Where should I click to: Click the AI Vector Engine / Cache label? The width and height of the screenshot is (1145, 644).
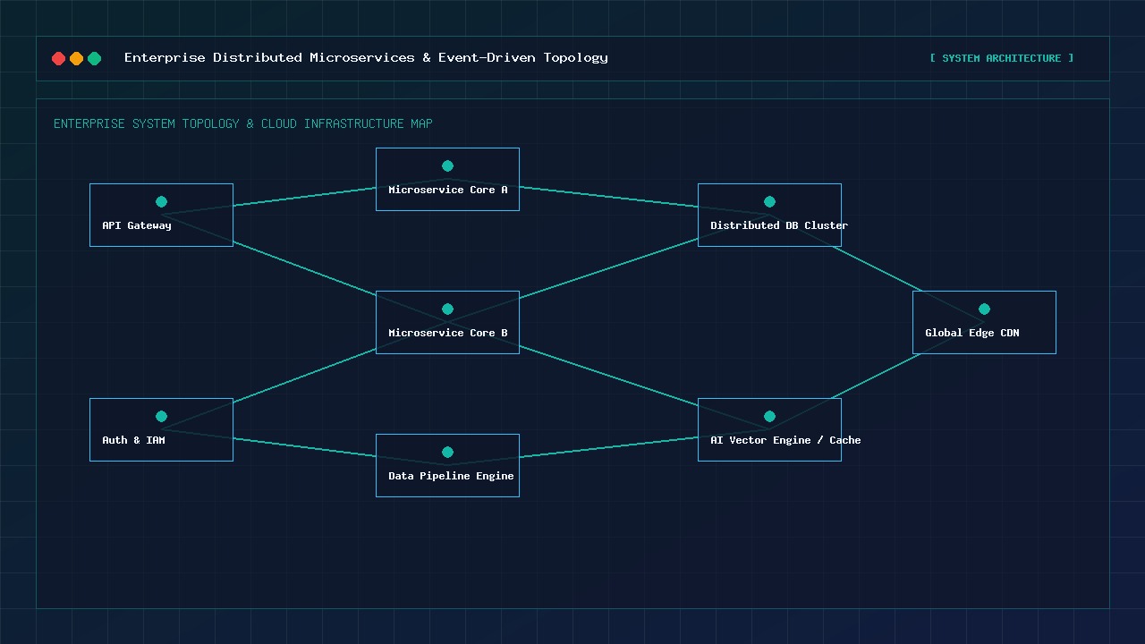785,440
